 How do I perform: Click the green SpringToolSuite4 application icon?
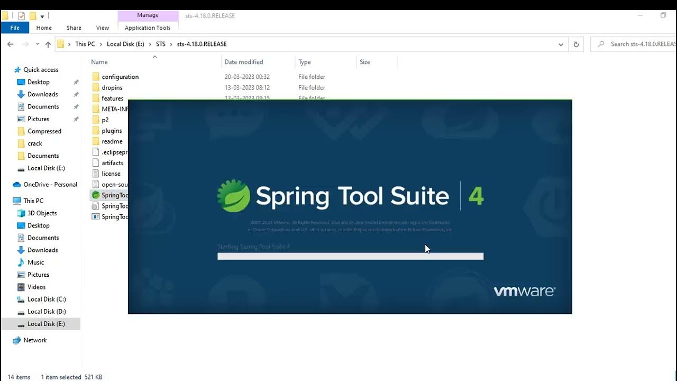pyautogui.click(x=96, y=195)
